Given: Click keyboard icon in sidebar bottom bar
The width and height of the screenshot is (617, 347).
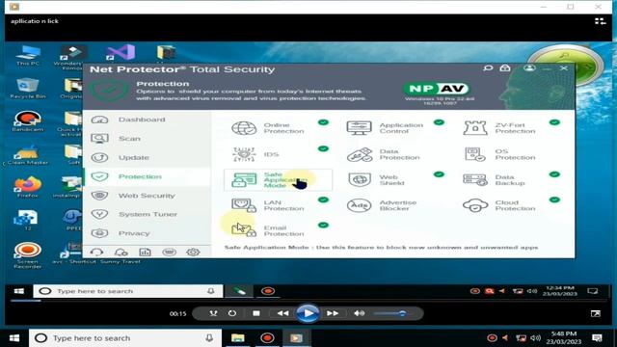Looking at the screenshot, I should click(170, 253).
